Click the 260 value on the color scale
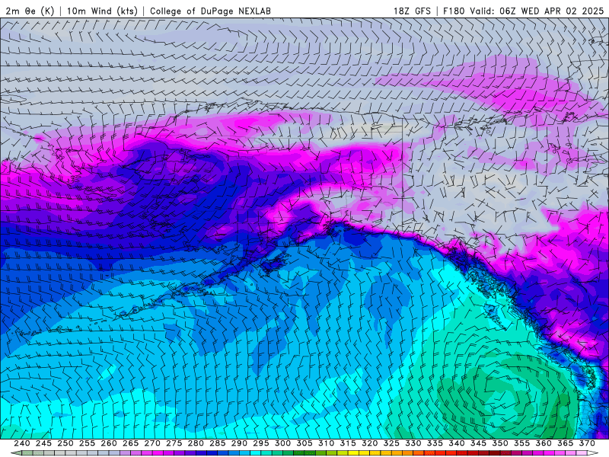The height and width of the screenshot is (457, 609). pyautogui.click(x=109, y=443)
